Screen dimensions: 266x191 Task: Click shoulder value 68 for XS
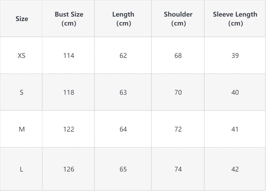pyautogui.click(x=178, y=56)
